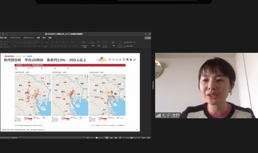Start slideshow from status bar icon
This screenshot has width=258, height=153.
tap(120, 138)
